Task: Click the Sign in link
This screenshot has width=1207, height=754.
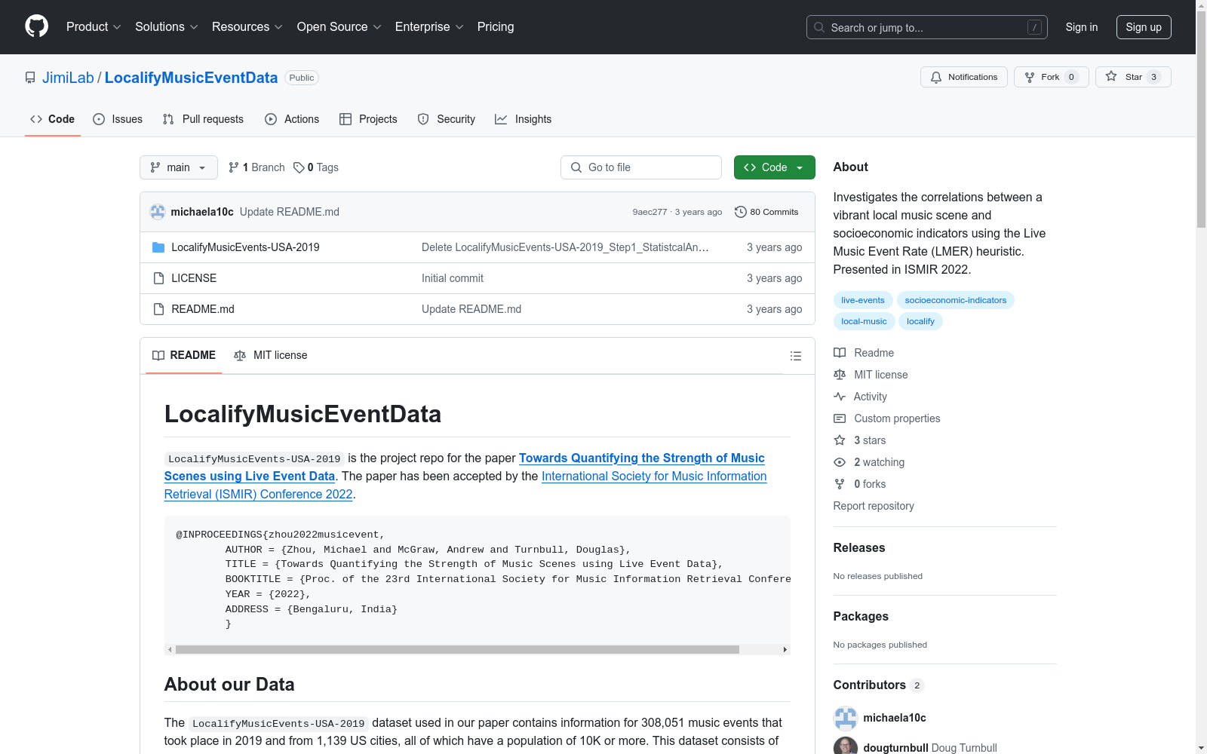Action: (1082, 27)
